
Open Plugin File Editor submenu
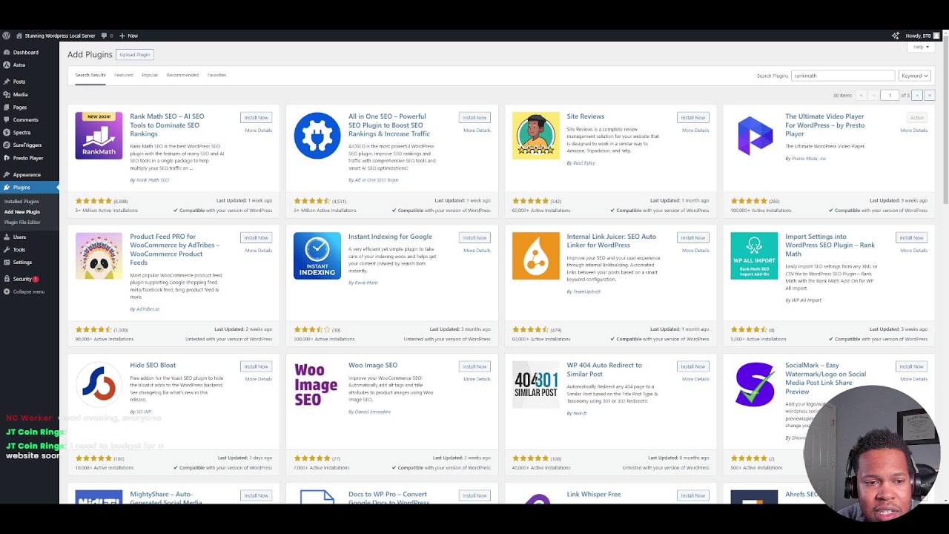[22, 222]
